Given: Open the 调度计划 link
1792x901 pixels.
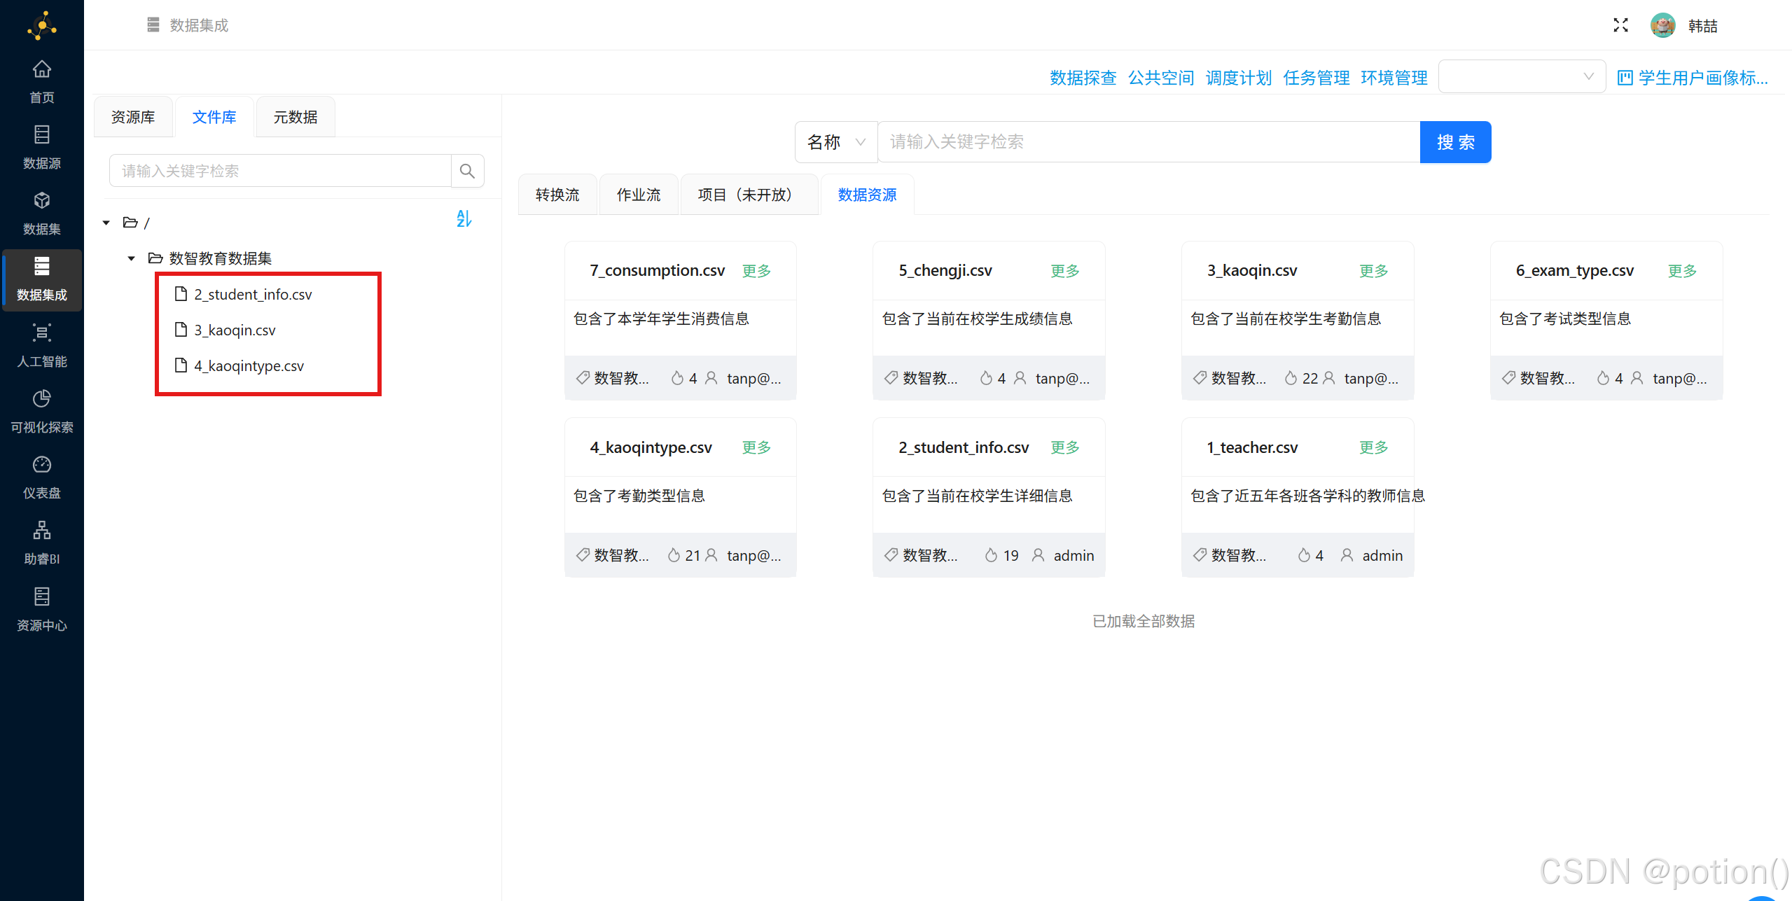Looking at the screenshot, I should [x=1238, y=78].
